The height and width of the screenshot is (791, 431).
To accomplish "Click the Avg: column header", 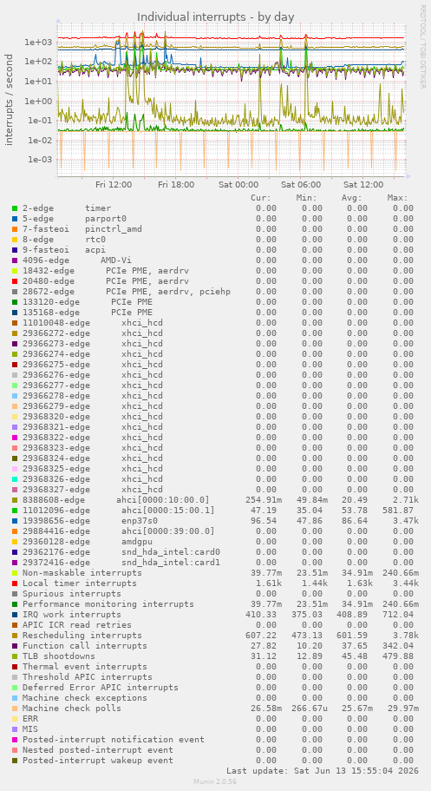I will pyautogui.click(x=352, y=198).
